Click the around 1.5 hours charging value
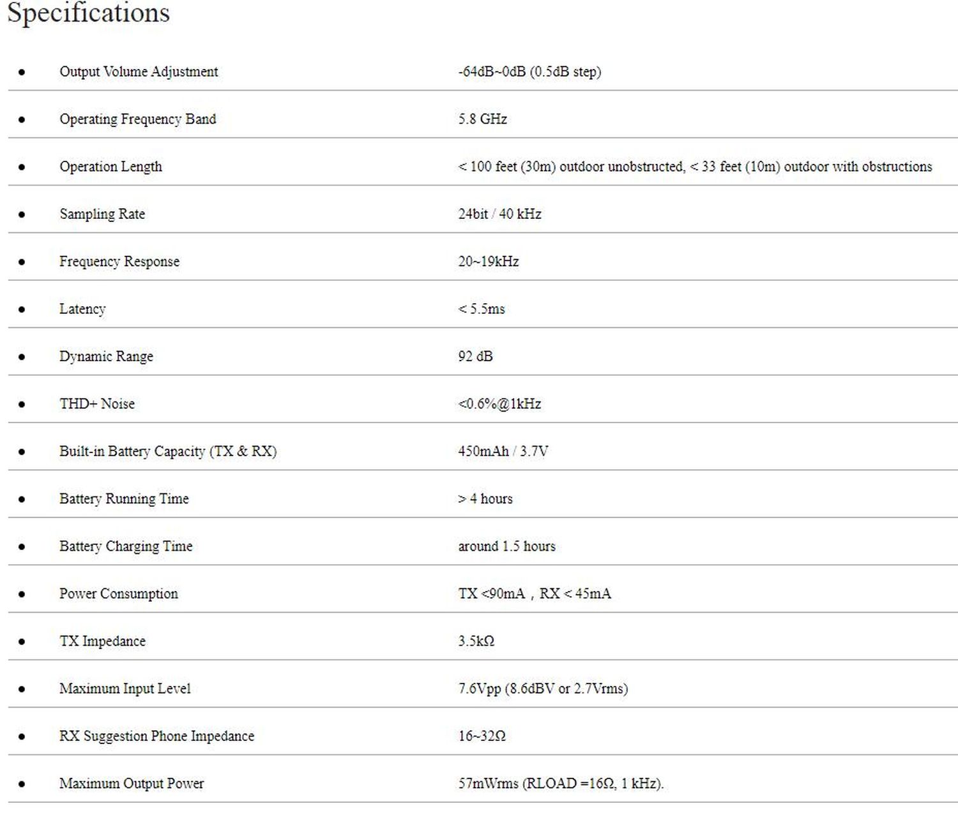 506,546
